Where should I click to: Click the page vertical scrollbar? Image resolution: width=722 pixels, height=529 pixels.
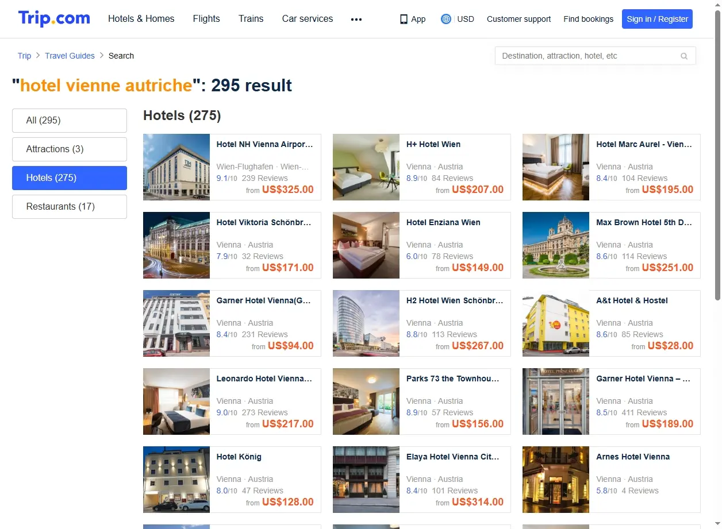point(717,155)
